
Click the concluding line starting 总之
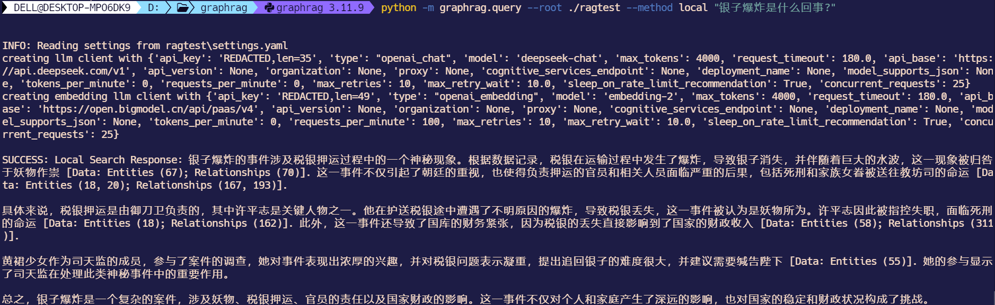465,299
